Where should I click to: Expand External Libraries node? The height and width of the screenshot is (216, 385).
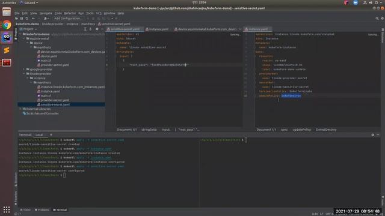[20, 109]
